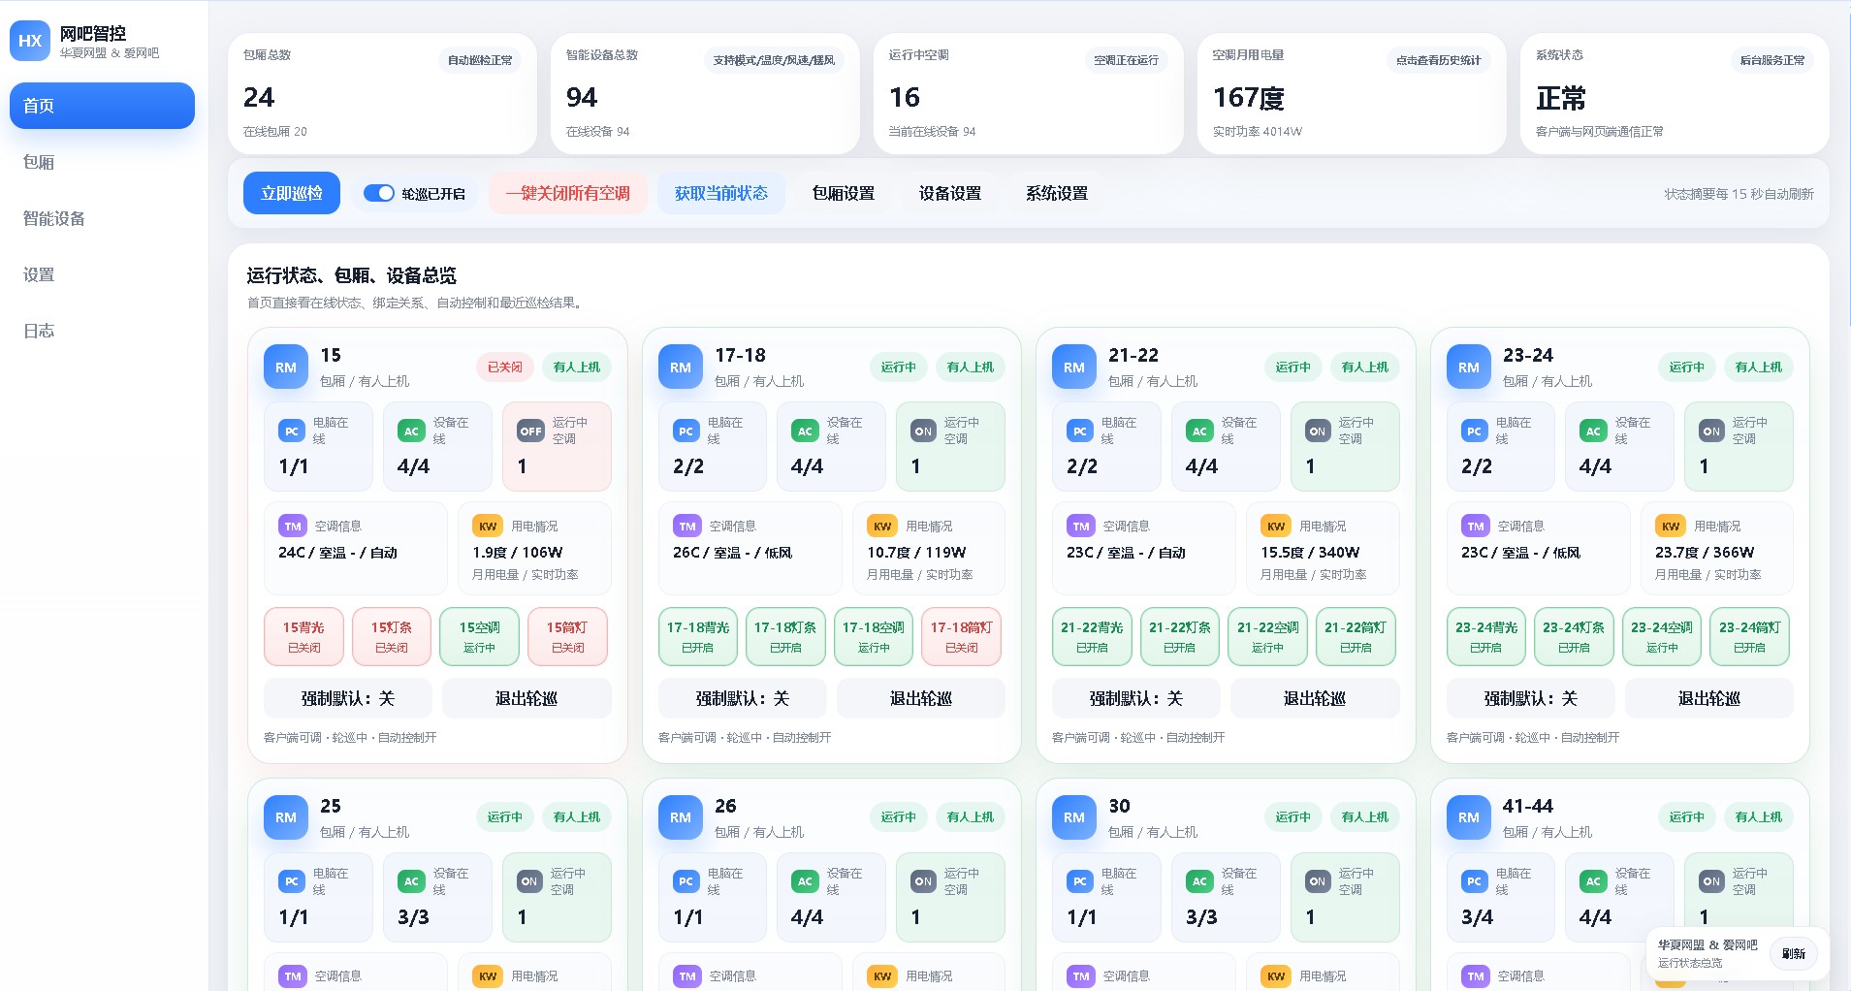1851x991 pixels.
Task: Click the OFF icon in room 15 card
Action: click(531, 432)
